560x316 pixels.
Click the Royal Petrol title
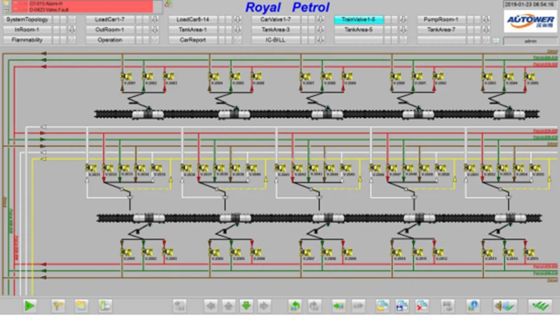tap(287, 7)
